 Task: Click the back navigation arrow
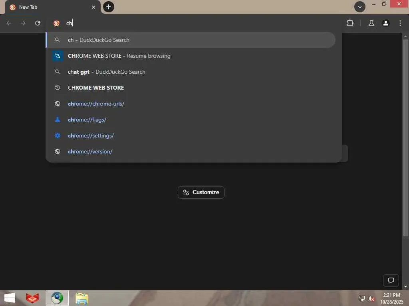coord(9,23)
